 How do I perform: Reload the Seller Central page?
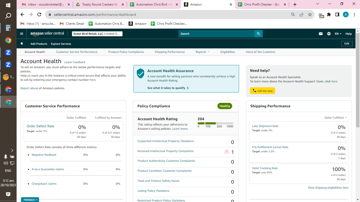click(39, 15)
